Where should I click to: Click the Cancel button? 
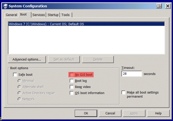[x=110, y=113]
